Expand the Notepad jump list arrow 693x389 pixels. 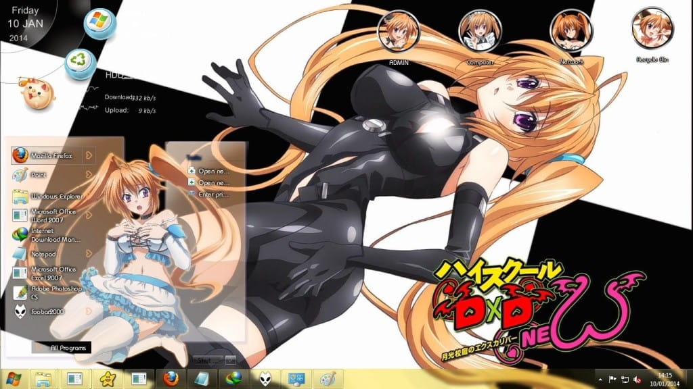[89, 254]
